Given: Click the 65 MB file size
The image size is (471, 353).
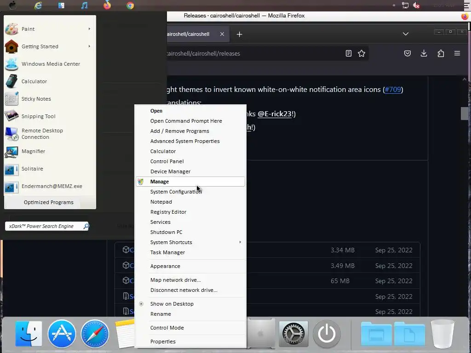Looking at the screenshot, I should (x=340, y=281).
